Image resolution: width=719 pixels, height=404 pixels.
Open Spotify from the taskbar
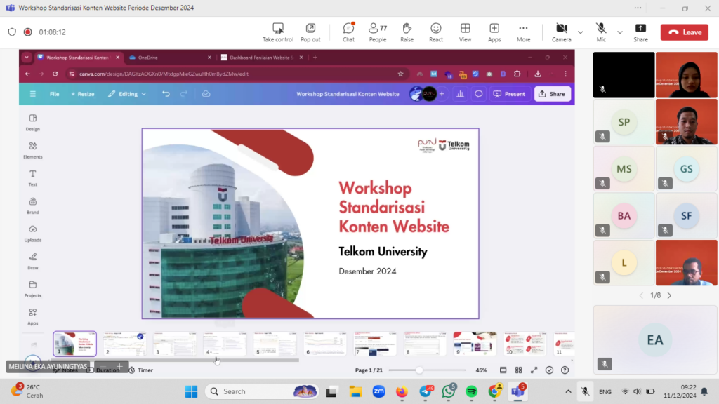[x=471, y=391]
